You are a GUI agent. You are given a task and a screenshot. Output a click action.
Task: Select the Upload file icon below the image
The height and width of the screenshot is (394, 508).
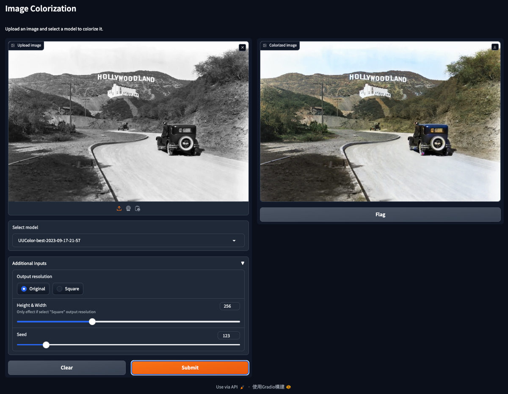click(119, 208)
